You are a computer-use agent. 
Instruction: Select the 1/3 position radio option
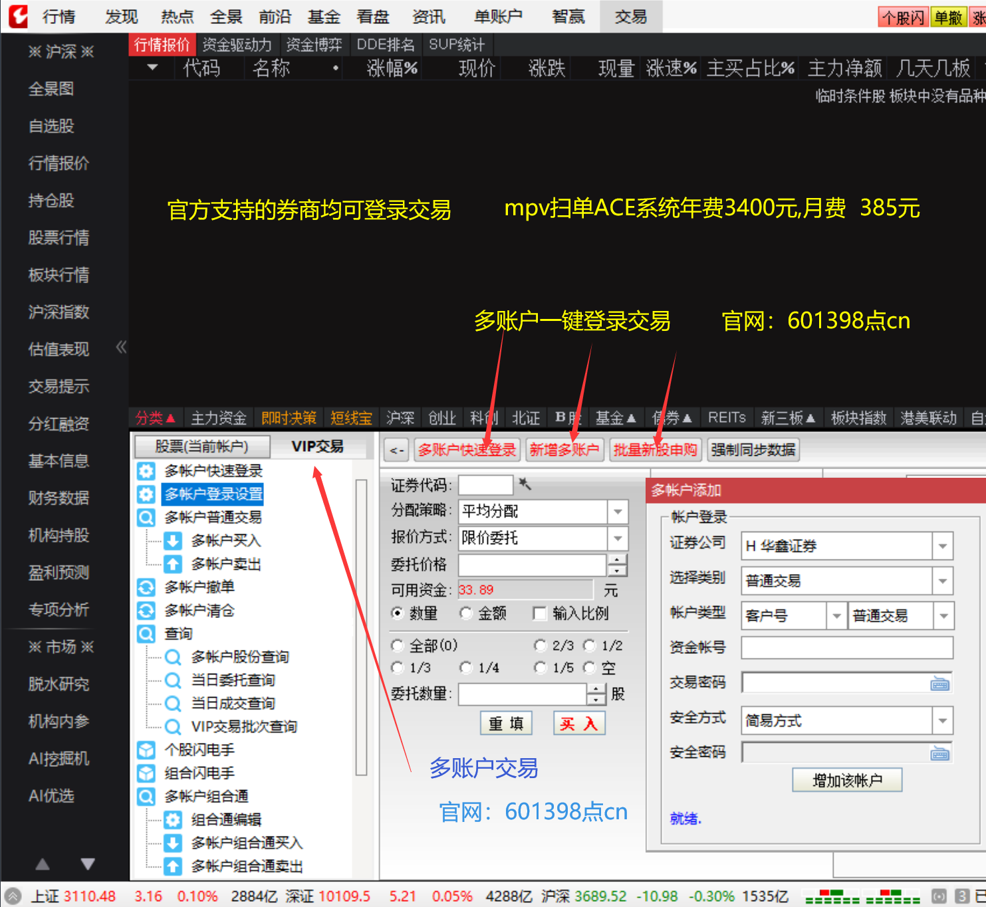point(398,667)
